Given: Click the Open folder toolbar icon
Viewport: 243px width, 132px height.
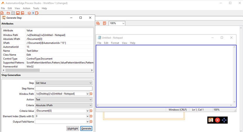Looking at the screenshot, I should tap(8, 13).
